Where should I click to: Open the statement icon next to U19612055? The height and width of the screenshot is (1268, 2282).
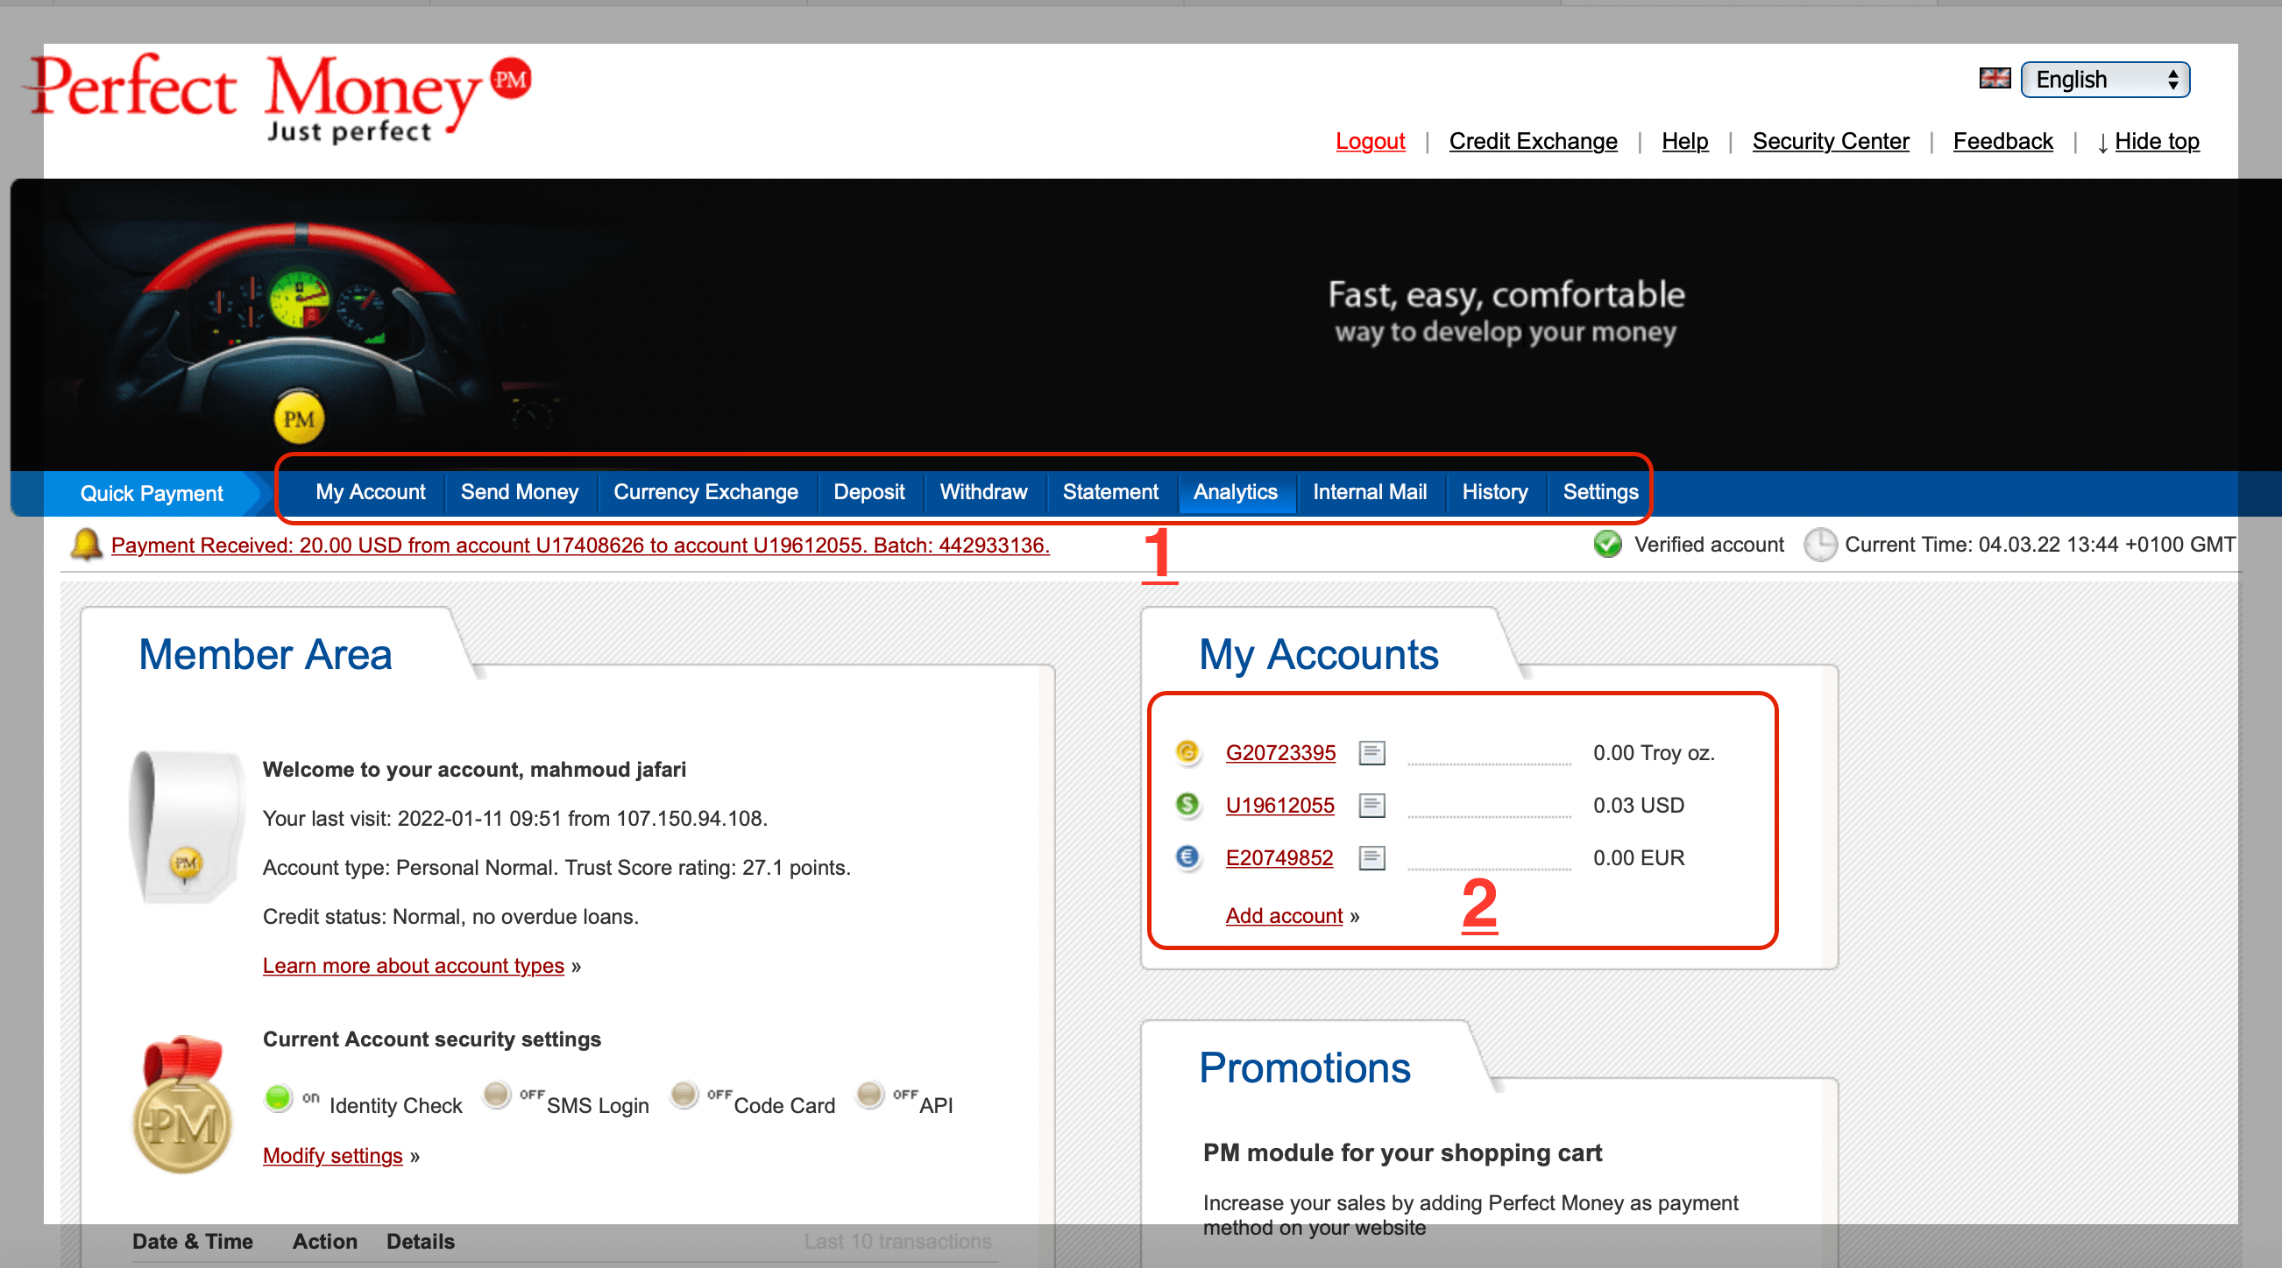(x=1371, y=805)
